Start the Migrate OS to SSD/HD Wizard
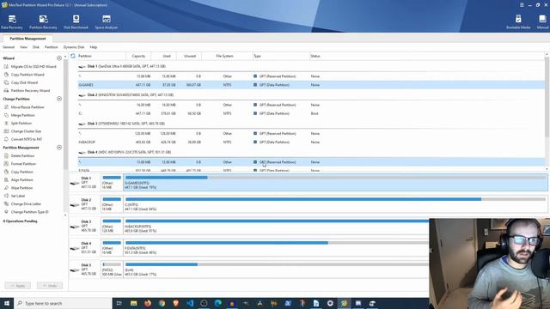The image size is (550, 309). coord(30,67)
